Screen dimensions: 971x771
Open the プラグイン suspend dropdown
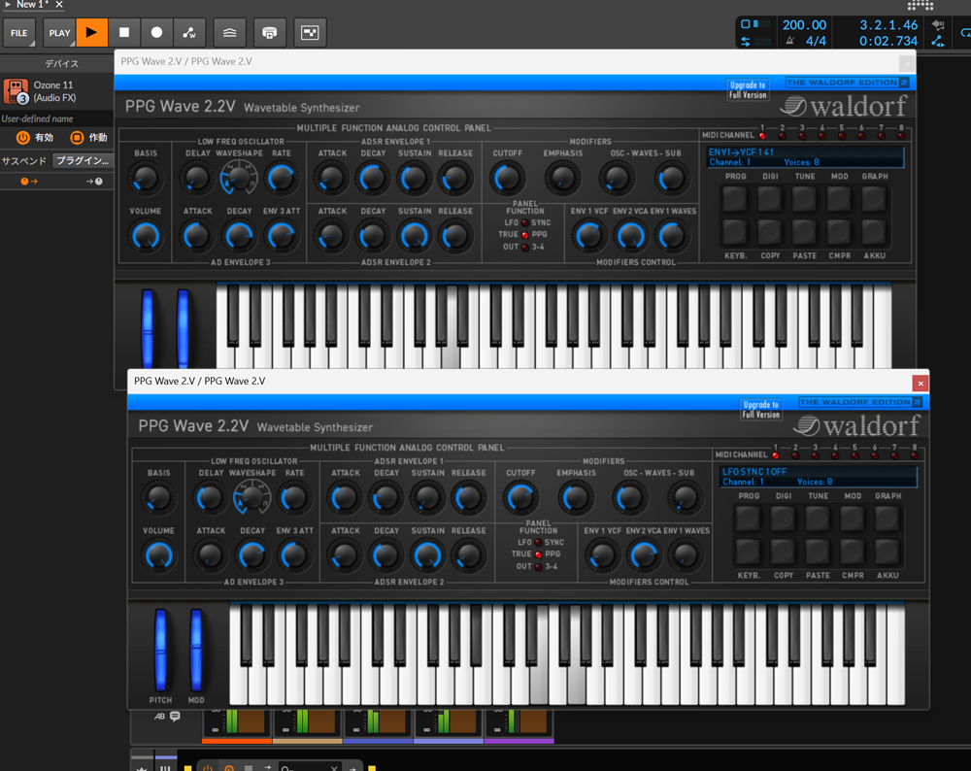point(83,160)
